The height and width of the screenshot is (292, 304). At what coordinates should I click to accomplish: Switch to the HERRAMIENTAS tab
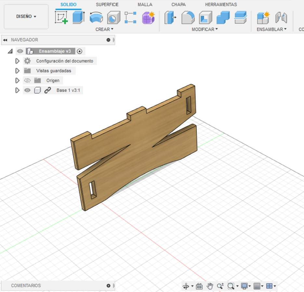(x=221, y=5)
